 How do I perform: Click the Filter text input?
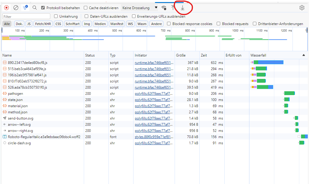pos(26,16)
